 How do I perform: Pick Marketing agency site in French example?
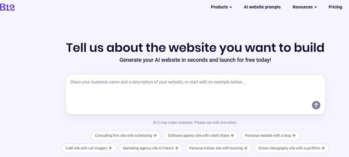tap(148, 148)
